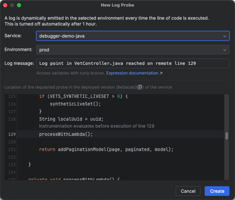235x200 pixels.
Task: Expand the Environment dropdown set to prod
Action: click(x=133, y=50)
